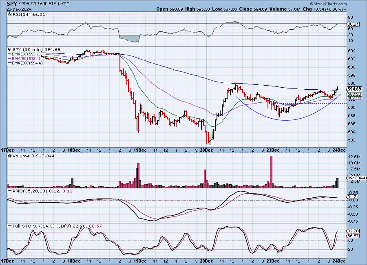Click the 0.12 PMO value tag on right axis
This screenshot has height=265, width=367.
(x=352, y=197)
